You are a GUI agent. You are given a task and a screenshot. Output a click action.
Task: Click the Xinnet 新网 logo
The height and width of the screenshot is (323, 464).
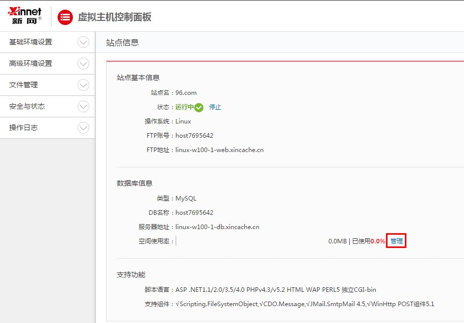(x=24, y=16)
